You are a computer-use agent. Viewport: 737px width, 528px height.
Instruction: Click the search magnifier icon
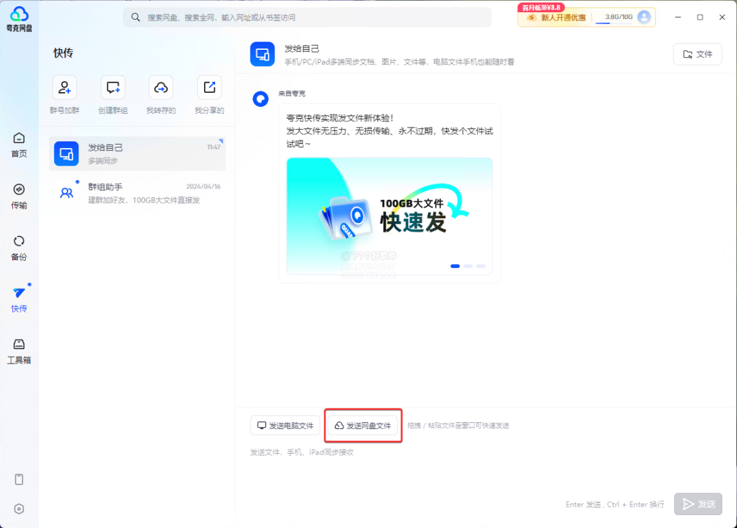coord(135,17)
